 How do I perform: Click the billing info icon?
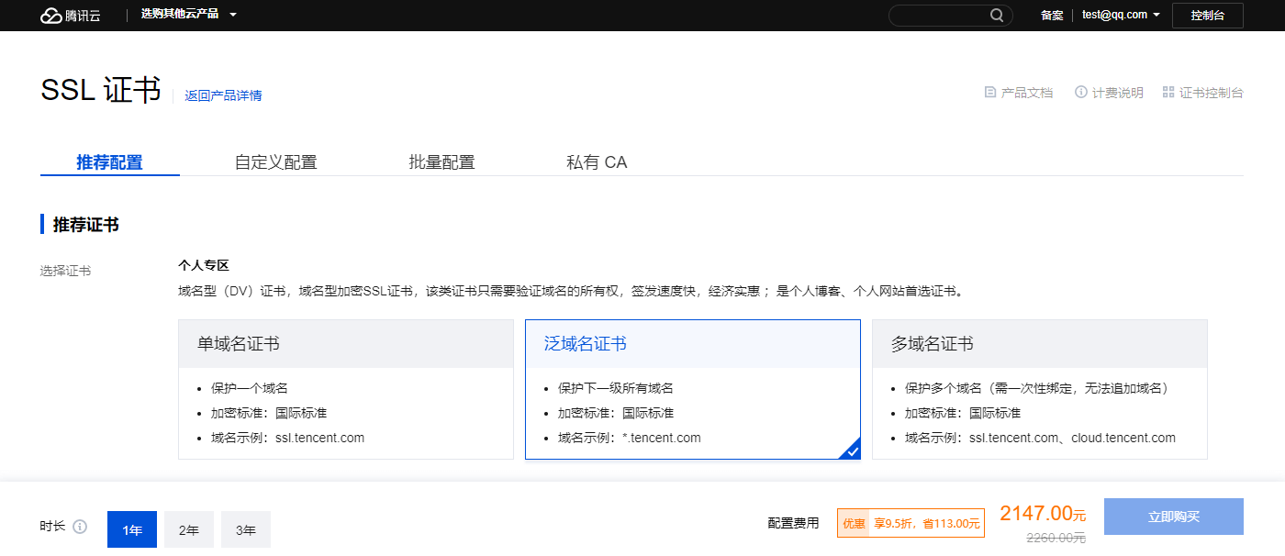click(1081, 93)
